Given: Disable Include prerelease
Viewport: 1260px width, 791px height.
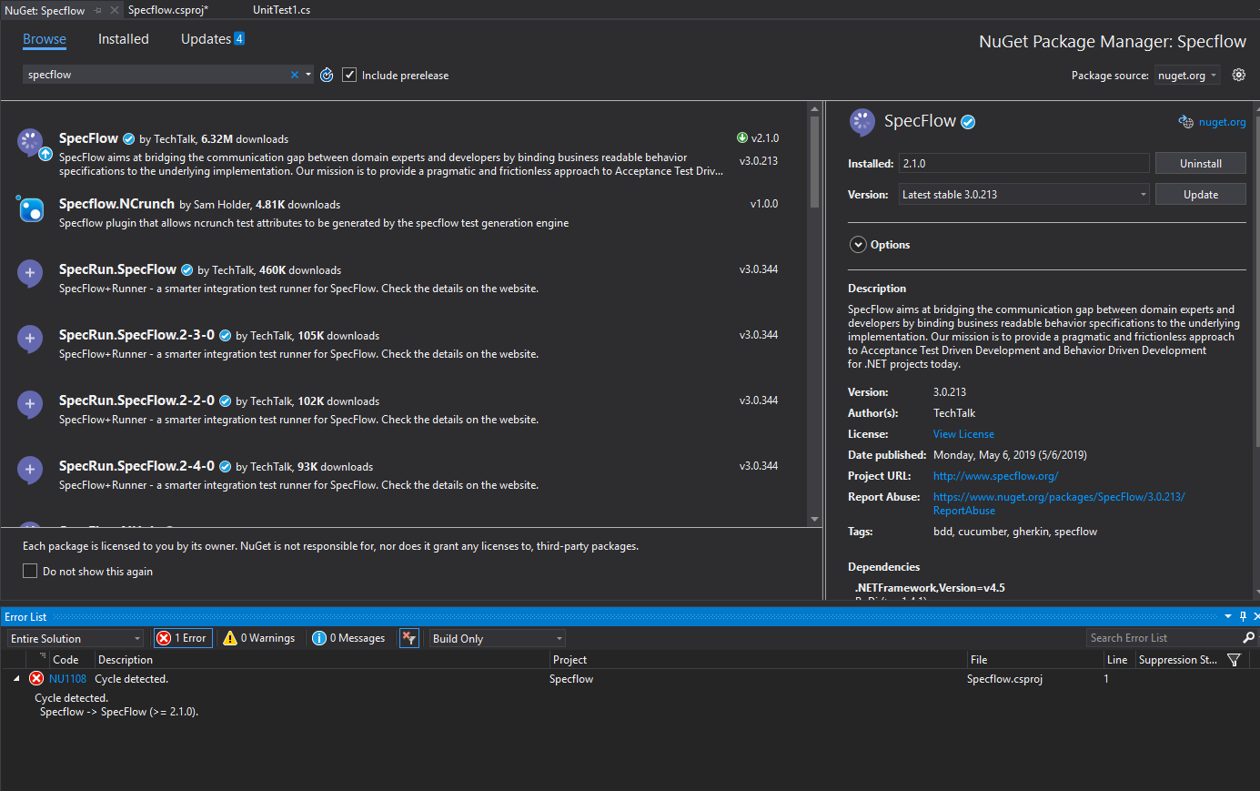Looking at the screenshot, I should coord(350,75).
